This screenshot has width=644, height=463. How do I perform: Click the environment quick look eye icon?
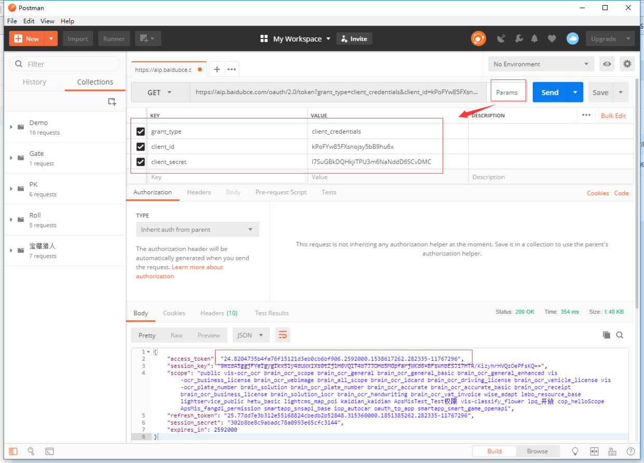[x=607, y=64]
